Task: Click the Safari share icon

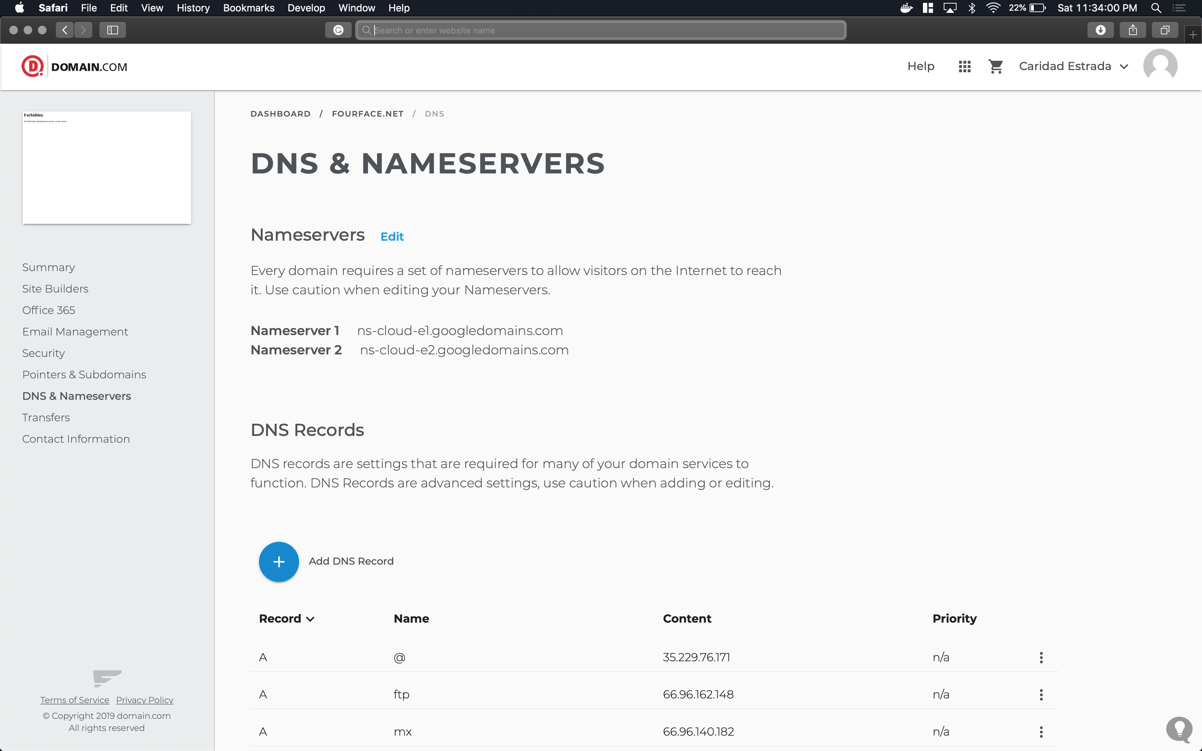Action: tap(1133, 30)
